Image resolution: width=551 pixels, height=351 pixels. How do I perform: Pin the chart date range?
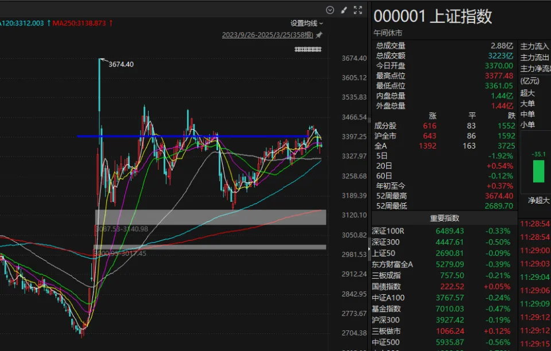(319, 35)
